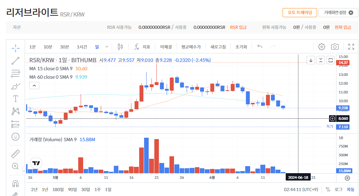Open 오토 트레이딩 button
The image size is (359, 196).
tap(300, 13)
